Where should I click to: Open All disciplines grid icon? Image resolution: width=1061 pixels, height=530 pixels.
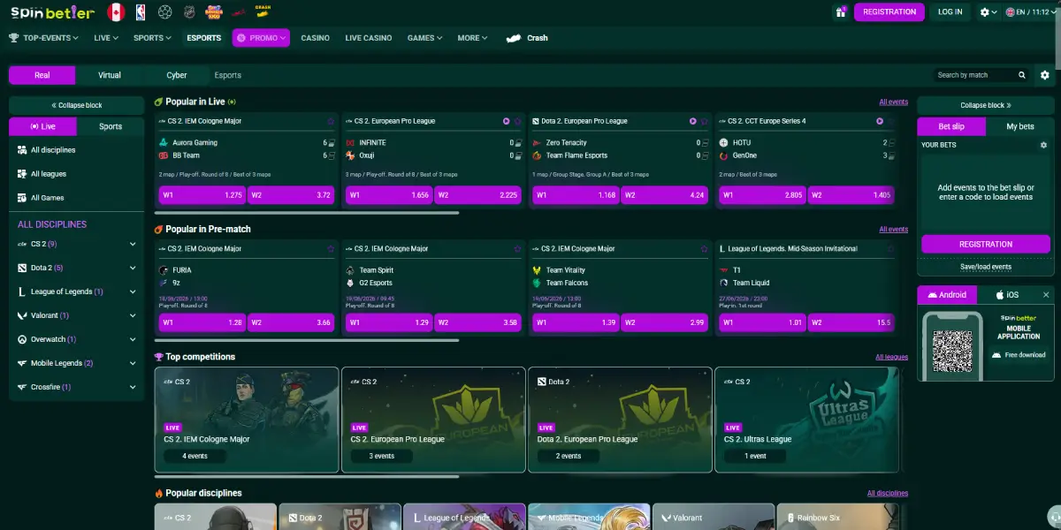(x=22, y=150)
